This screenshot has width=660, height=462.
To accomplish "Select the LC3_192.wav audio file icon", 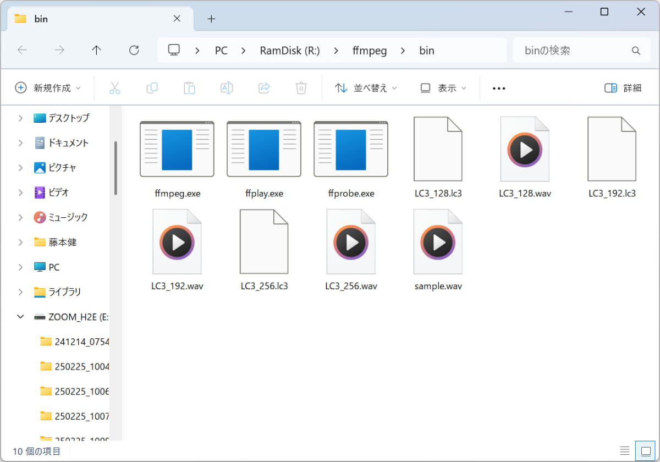I will point(177,242).
